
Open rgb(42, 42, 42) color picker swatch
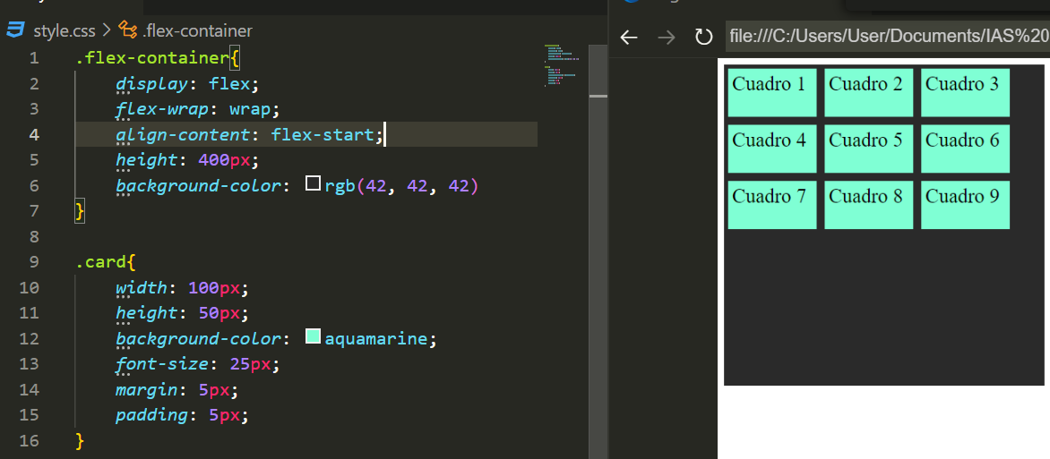pos(313,184)
